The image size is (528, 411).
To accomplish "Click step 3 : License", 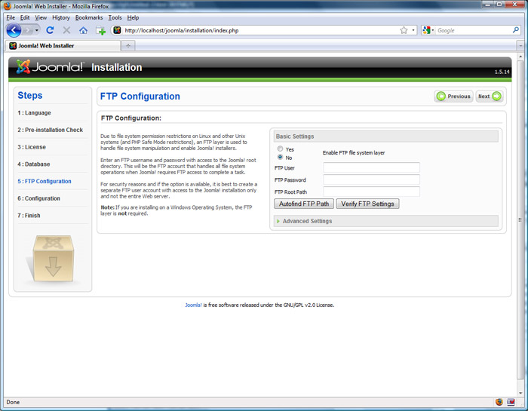I will pyautogui.click(x=32, y=147).
